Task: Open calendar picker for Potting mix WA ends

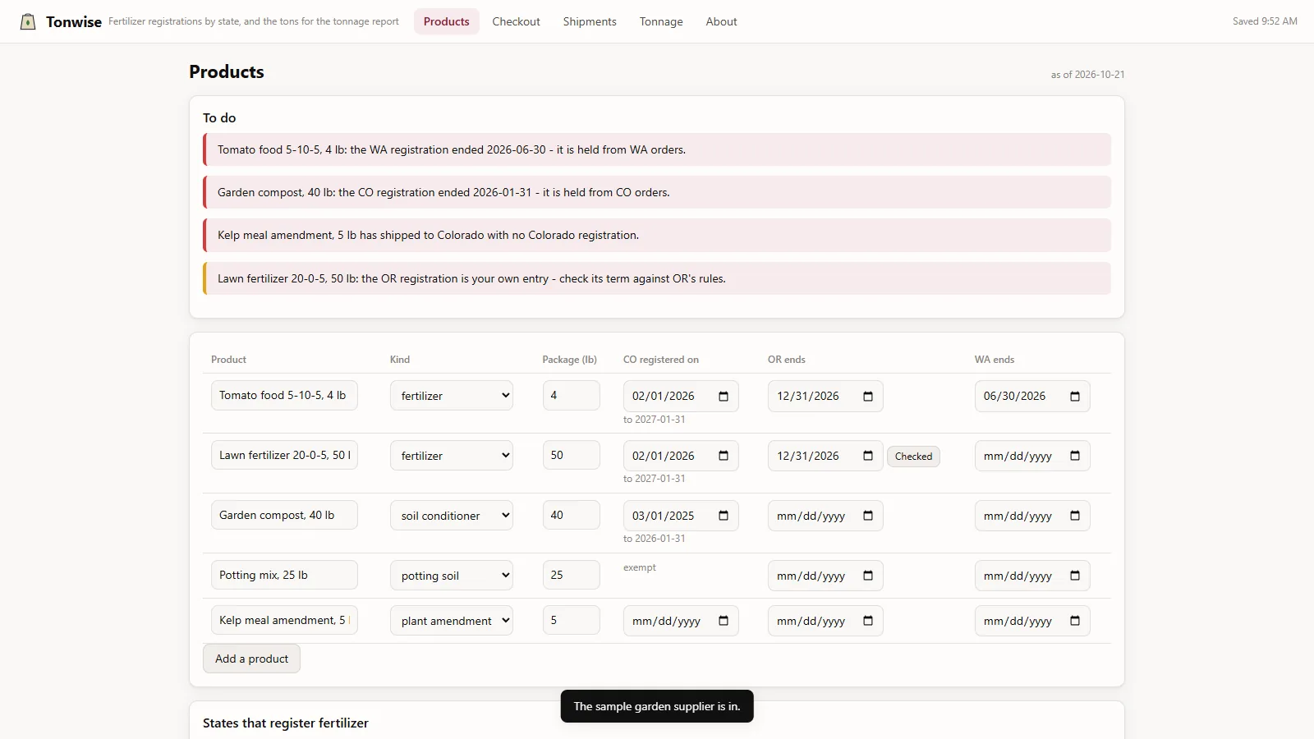Action: tap(1075, 576)
